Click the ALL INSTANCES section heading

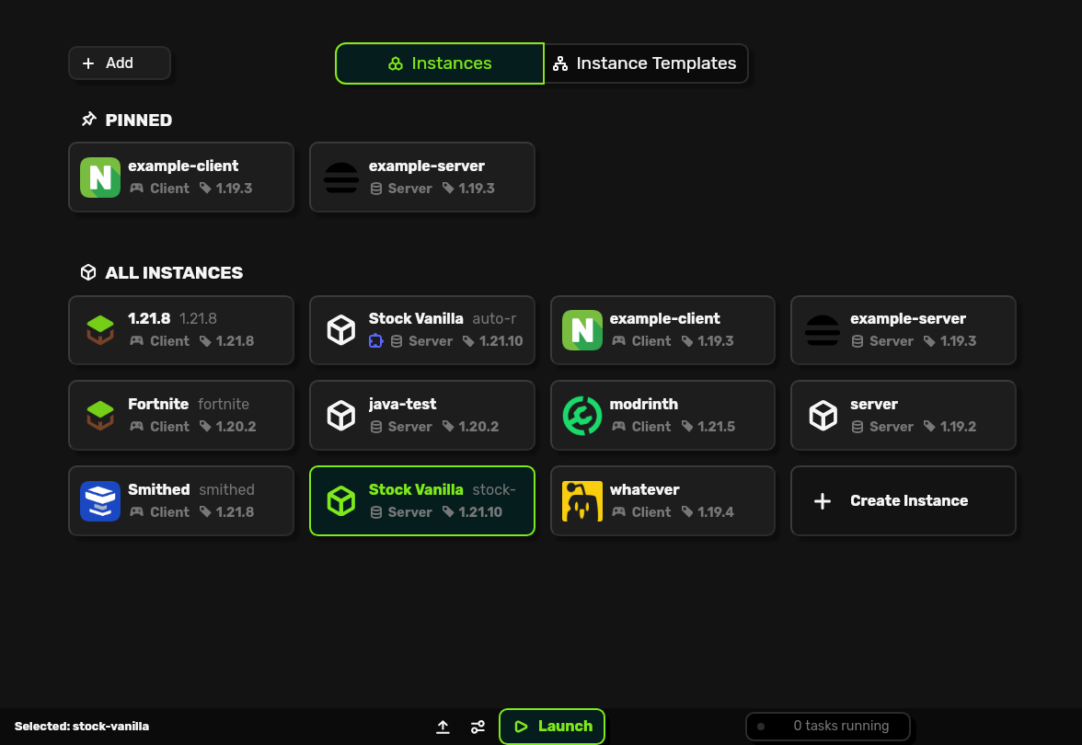pos(174,273)
